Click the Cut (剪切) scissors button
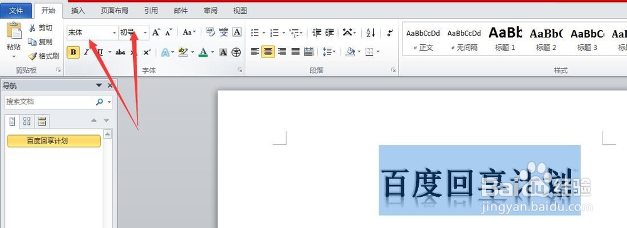 click(x=40, y=27)
